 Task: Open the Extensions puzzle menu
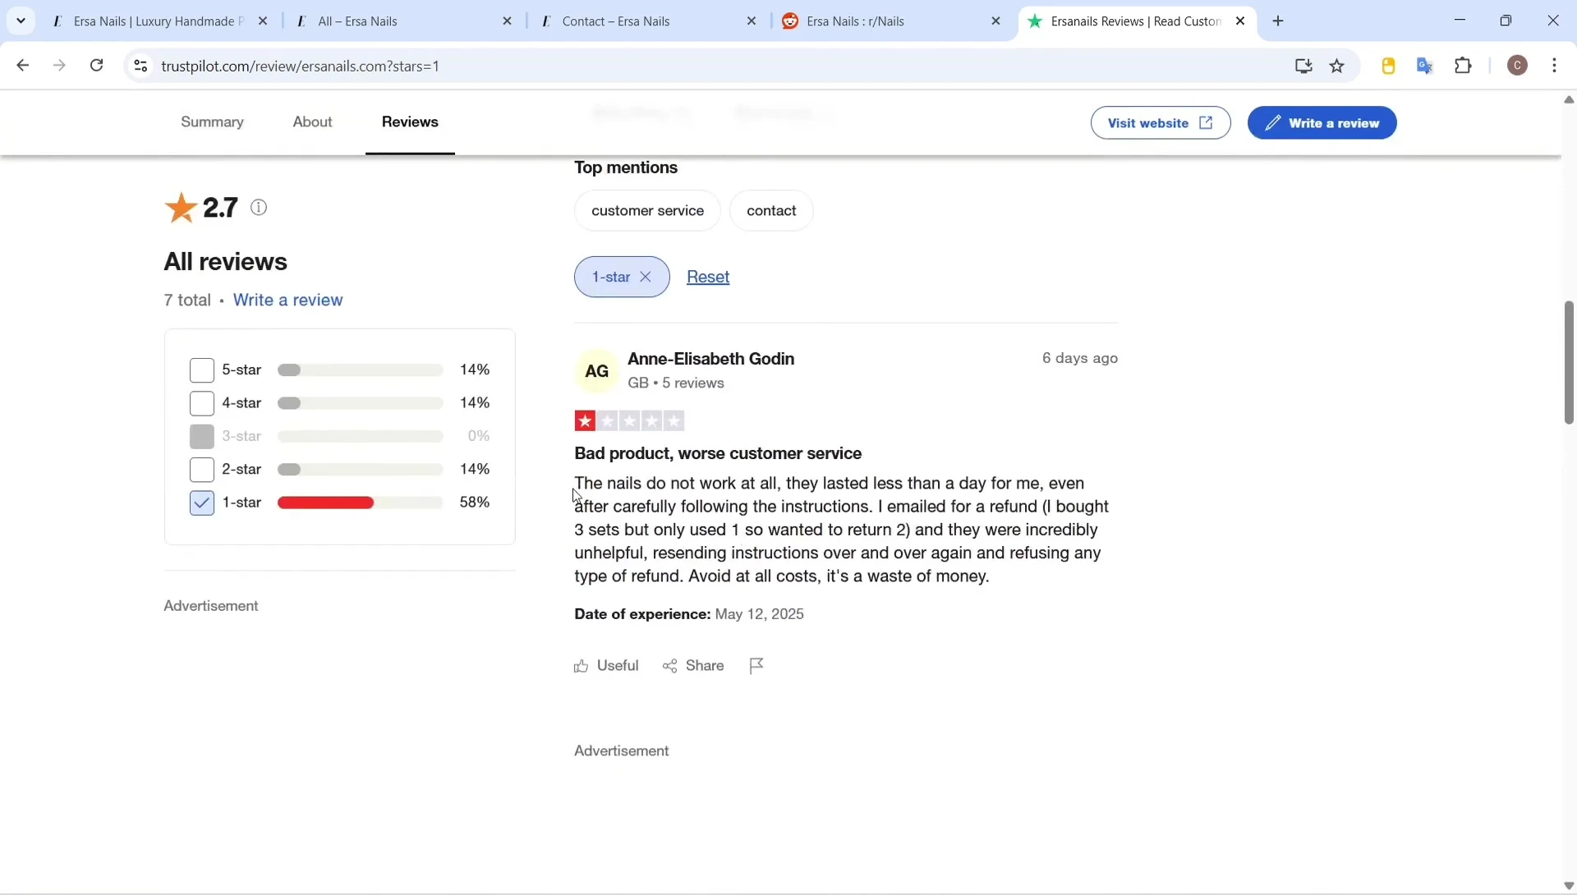(1464, 66)
